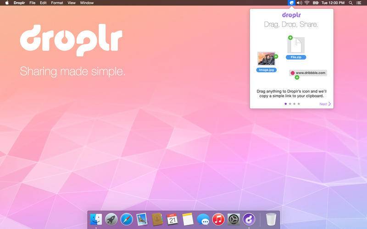Click the 'Drag, Drop, Share.' heading

click(x=291, y=24)
